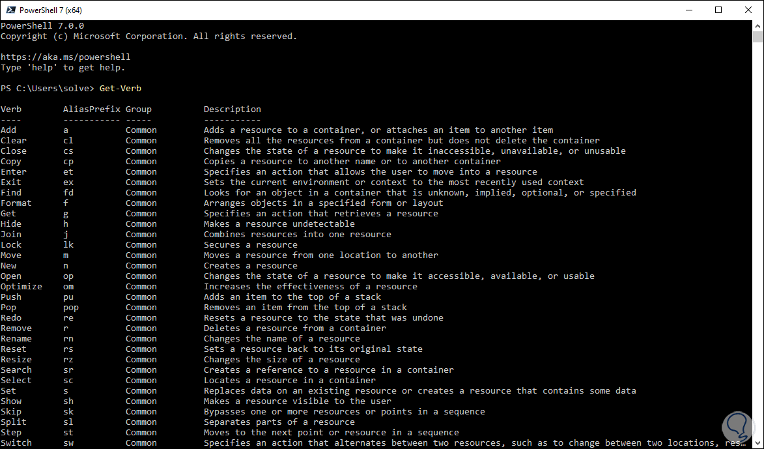Screen dimensions: 764x449
Task: Click the 'Switch' verb entry
Action: (16, 443)
